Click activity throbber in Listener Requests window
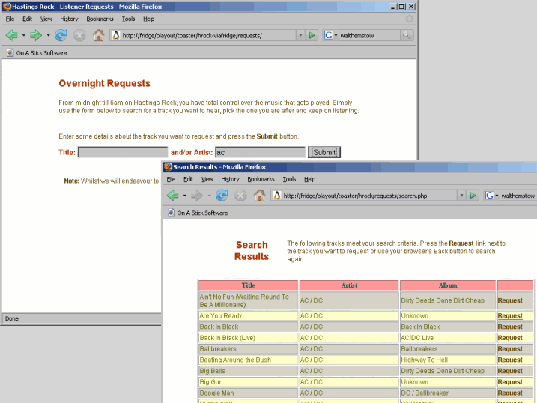537x403 pixels. pyautogui.click(x=410, y=19)
